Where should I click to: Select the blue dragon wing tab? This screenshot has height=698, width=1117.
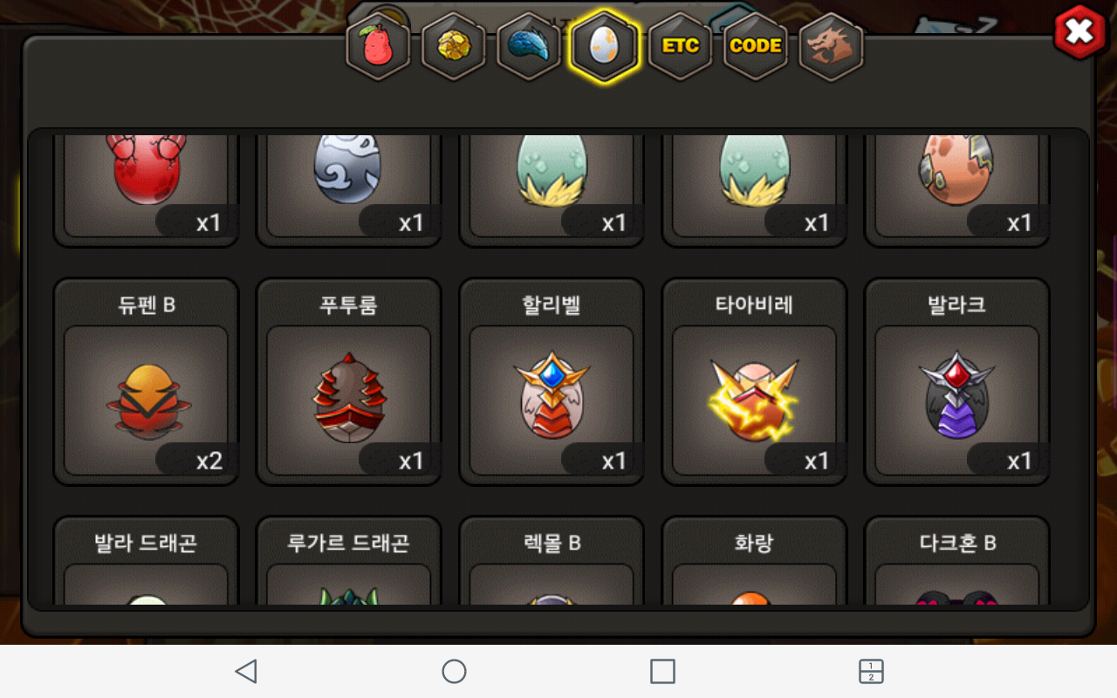[529, 46]
